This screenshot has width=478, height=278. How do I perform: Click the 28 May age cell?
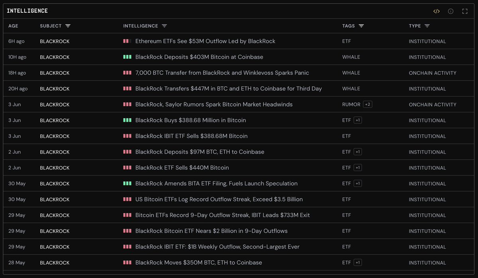17,263
